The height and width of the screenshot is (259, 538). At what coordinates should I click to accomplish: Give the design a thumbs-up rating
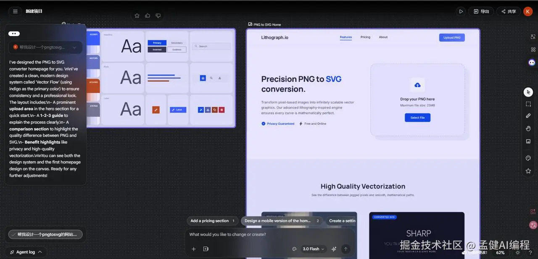148,15
